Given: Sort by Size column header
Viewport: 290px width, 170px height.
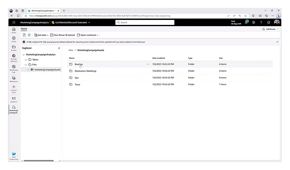Looking at the screenshot, I should [x=221, y=58].
